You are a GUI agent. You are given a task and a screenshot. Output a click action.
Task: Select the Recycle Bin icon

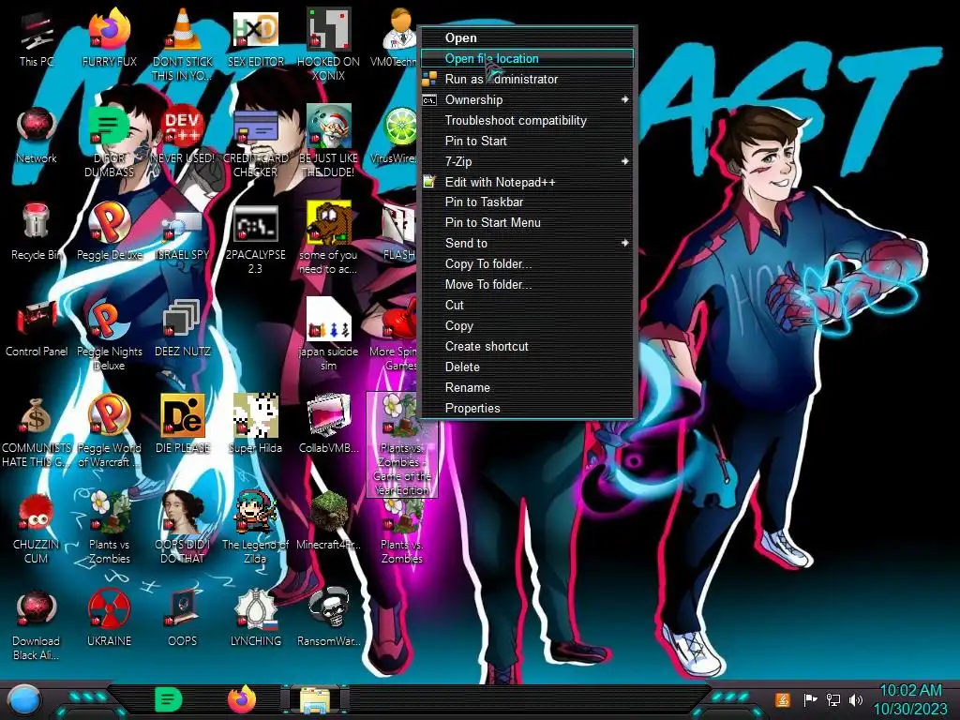pyautogui.click(x=37, y=232)
